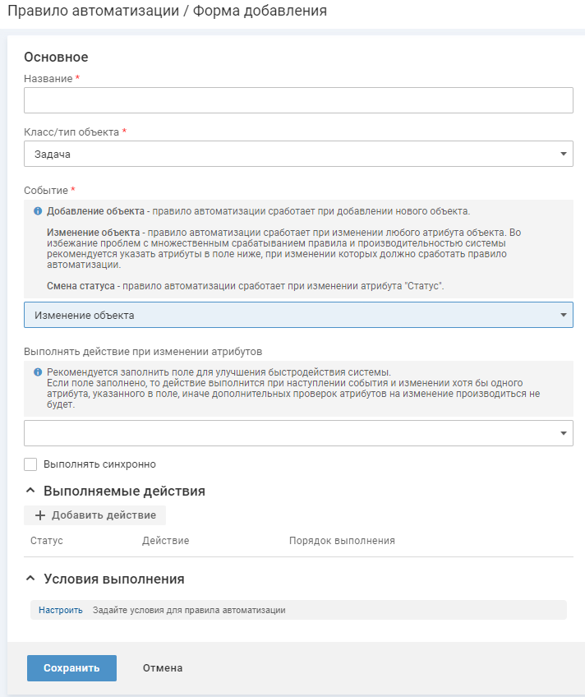Collapse the Выполняемые действия section chevron
Image resolution: width=585 pixels, height=697 pixels.
tap(31, 491)
